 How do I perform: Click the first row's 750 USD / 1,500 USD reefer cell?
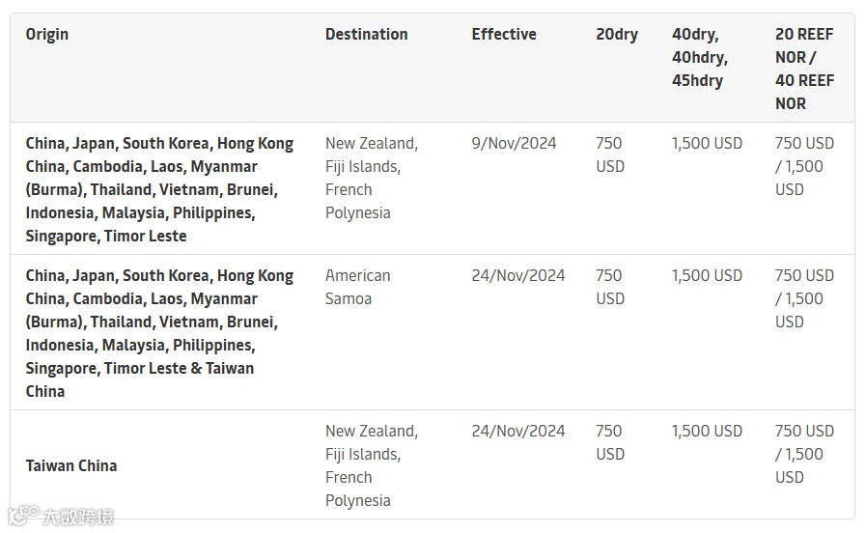coord(804,166)
